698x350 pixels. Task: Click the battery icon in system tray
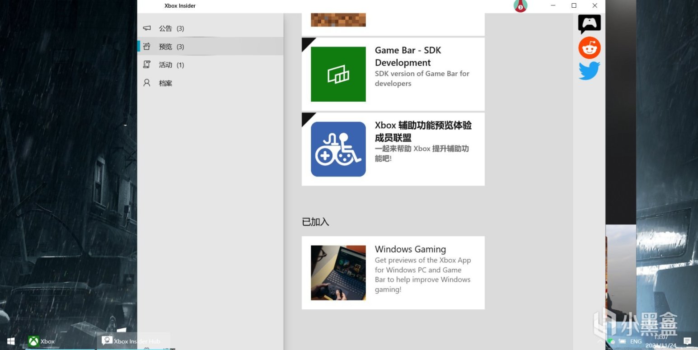coord(622,341)
